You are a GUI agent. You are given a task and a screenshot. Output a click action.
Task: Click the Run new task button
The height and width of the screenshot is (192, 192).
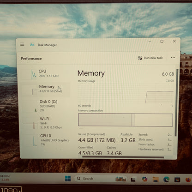click(x=150, y=58)
